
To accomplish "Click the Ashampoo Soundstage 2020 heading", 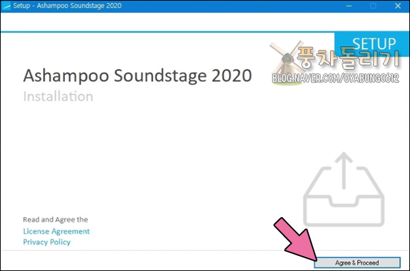I will coord(137,76).
